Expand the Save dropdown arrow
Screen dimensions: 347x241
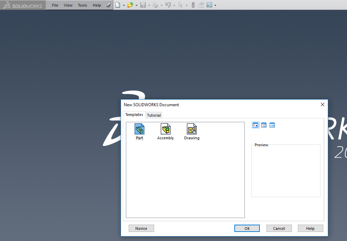149,5
